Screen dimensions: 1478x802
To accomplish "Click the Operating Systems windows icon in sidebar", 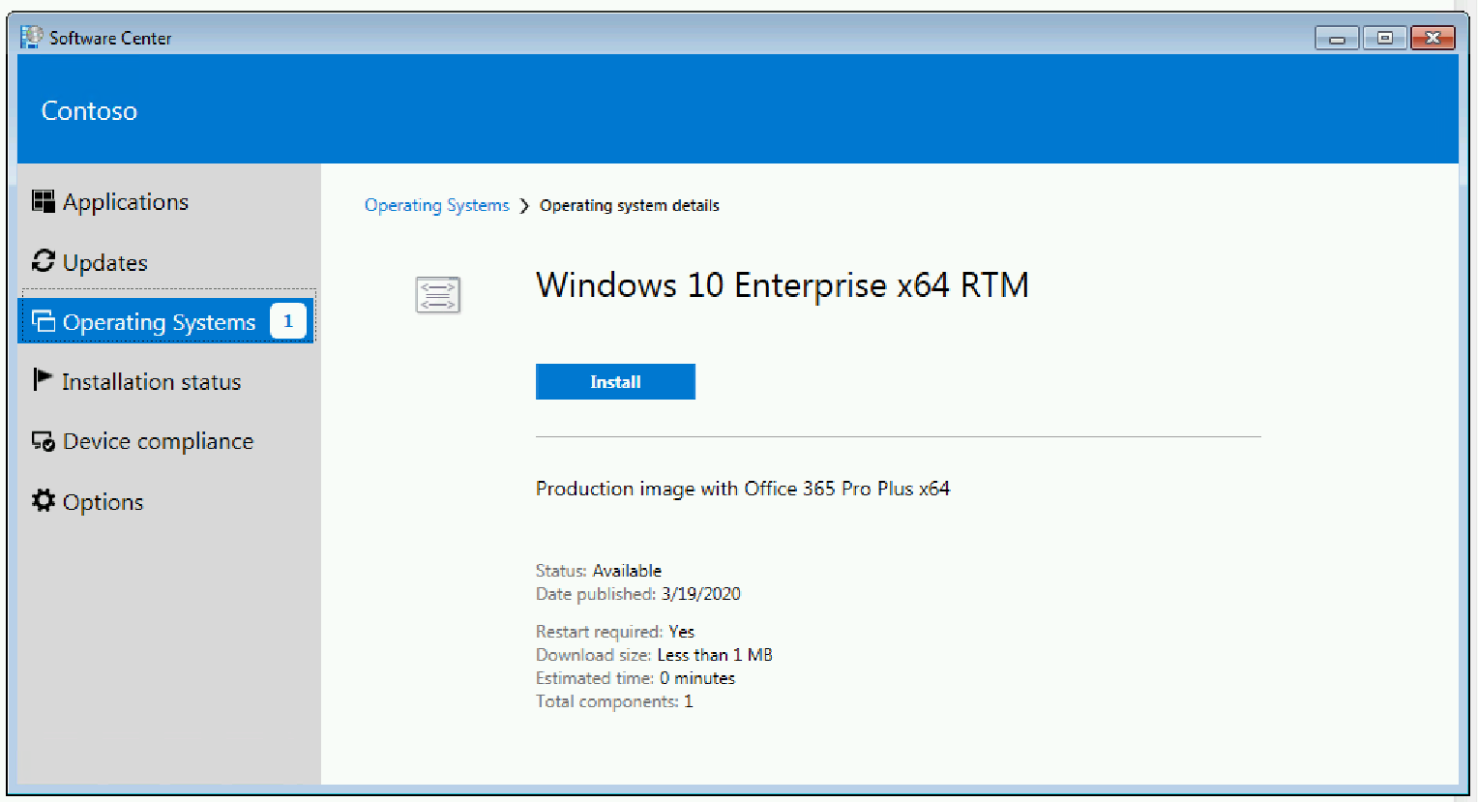I will pos(44,321).
